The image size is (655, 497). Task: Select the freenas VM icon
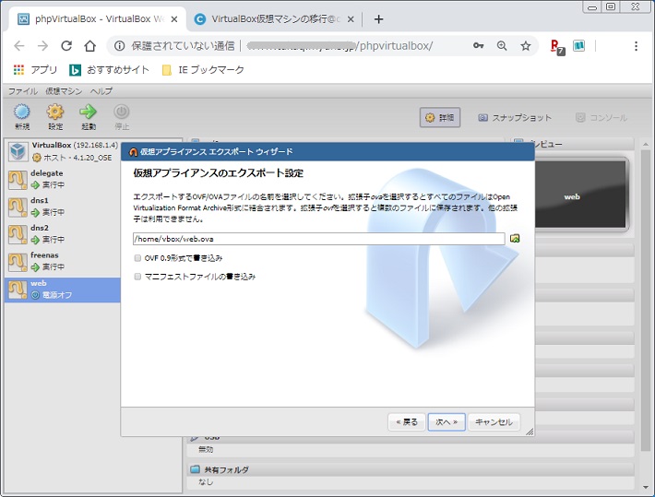click(18, 262)
